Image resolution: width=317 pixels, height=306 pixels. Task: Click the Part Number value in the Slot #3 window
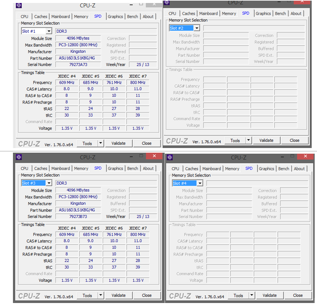[78, 210]
